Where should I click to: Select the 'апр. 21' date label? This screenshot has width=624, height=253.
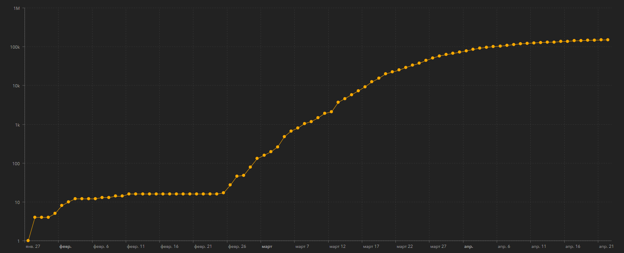[606, 247]
